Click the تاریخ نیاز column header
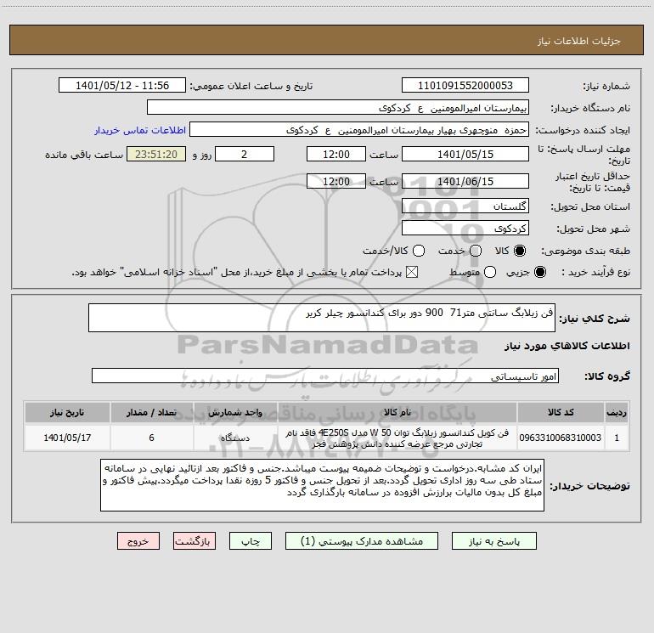This screenshot has width=654, height=633. (67, 412)
